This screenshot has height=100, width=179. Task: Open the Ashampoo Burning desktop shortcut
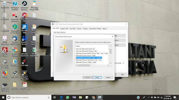click(x=24, y=6)
